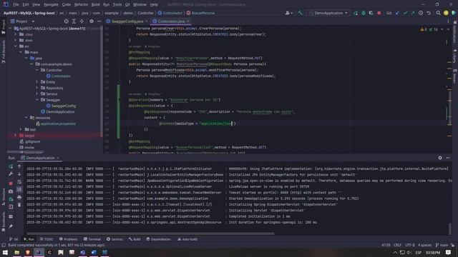Viewport: 458px width, 257px height.
Task: Click Windows Start button on the taskbar
Action: coord(5,252)
